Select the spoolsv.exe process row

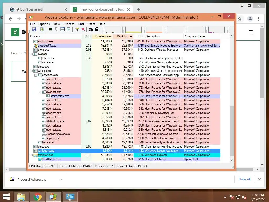point(124,113)
